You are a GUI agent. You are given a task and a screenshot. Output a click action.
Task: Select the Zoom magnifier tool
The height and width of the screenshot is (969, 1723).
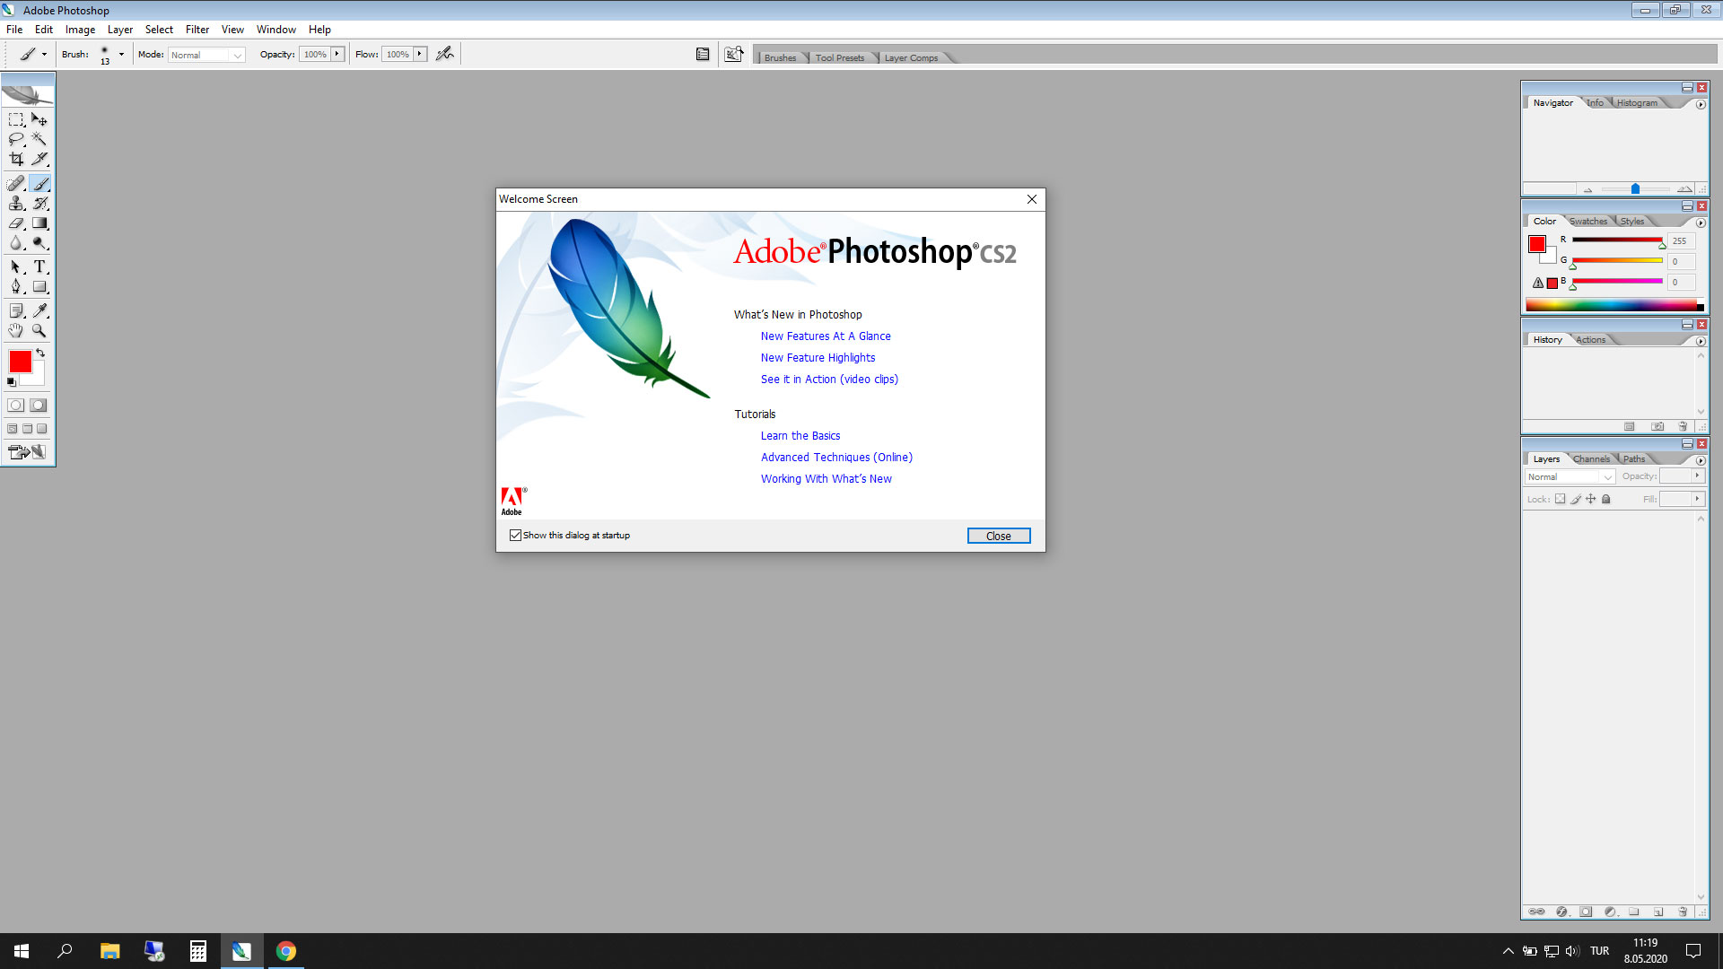[x=39, y=330]
